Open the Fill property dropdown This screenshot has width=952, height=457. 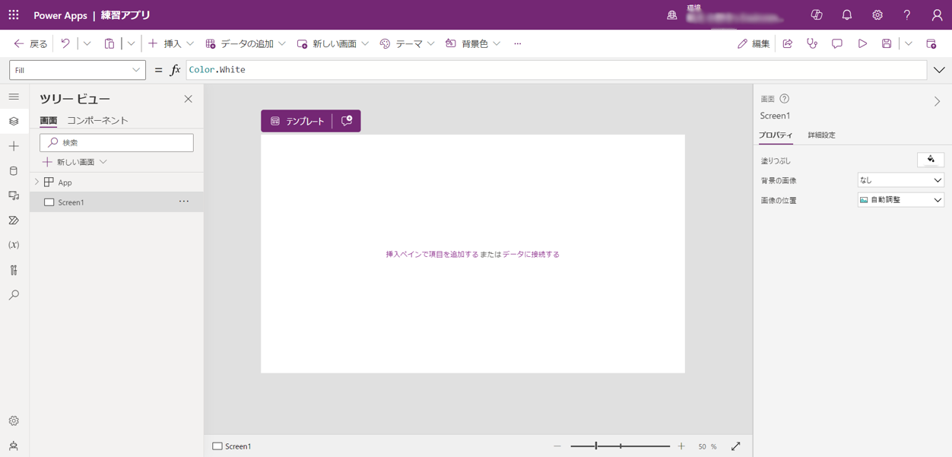(x=78, y=70)
